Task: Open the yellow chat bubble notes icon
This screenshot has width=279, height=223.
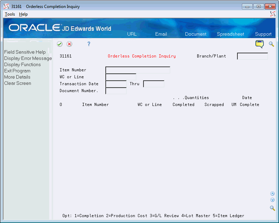Action: (260, 44)
